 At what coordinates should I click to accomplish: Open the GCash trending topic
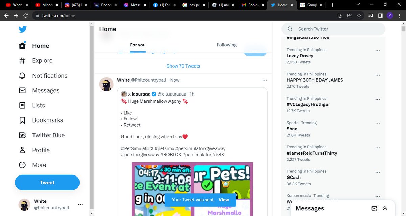tap(294, 177)
